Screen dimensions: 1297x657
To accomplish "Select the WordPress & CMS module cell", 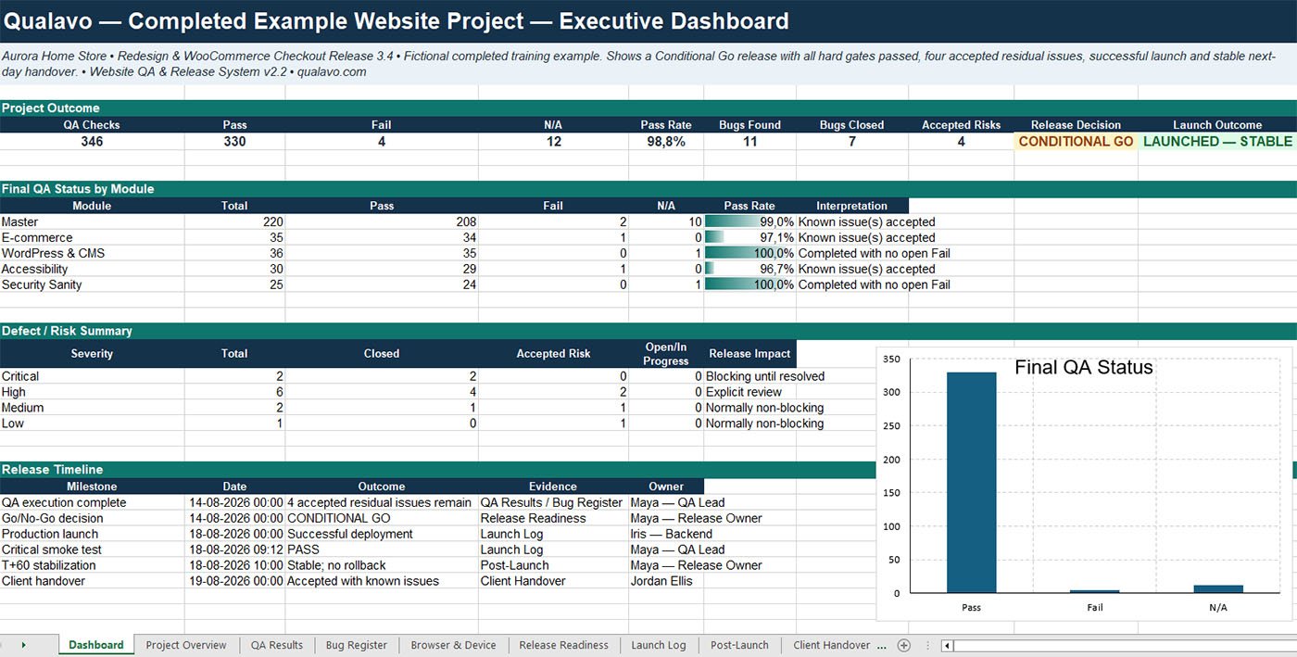I will click(x=92, y=253).
